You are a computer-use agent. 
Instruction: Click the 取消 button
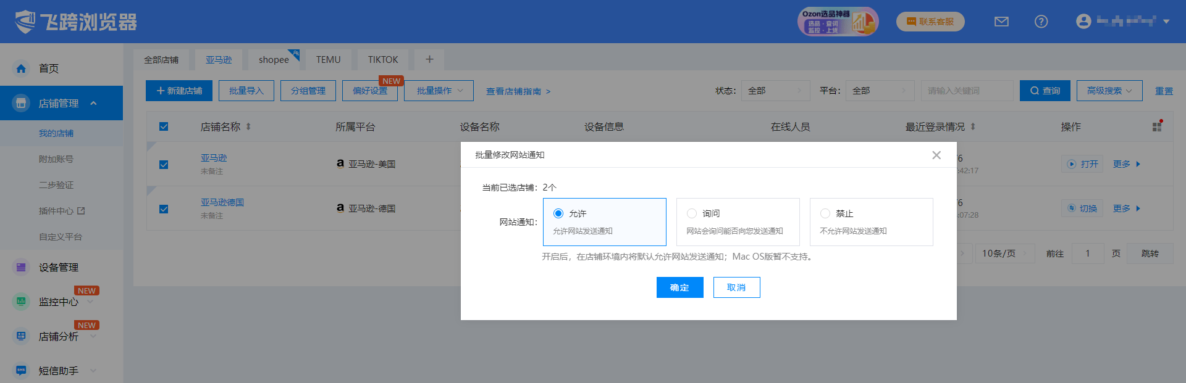pyautogui.click(x=736, y=287)
